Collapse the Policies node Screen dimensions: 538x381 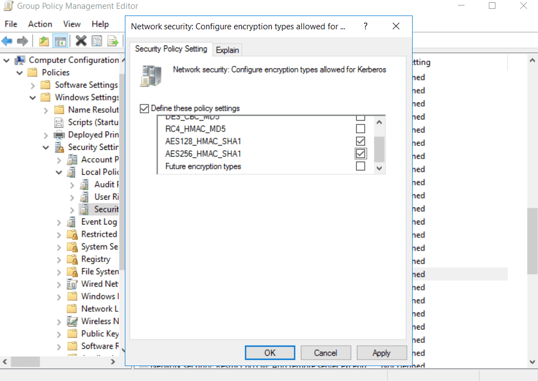pos(19,73)
